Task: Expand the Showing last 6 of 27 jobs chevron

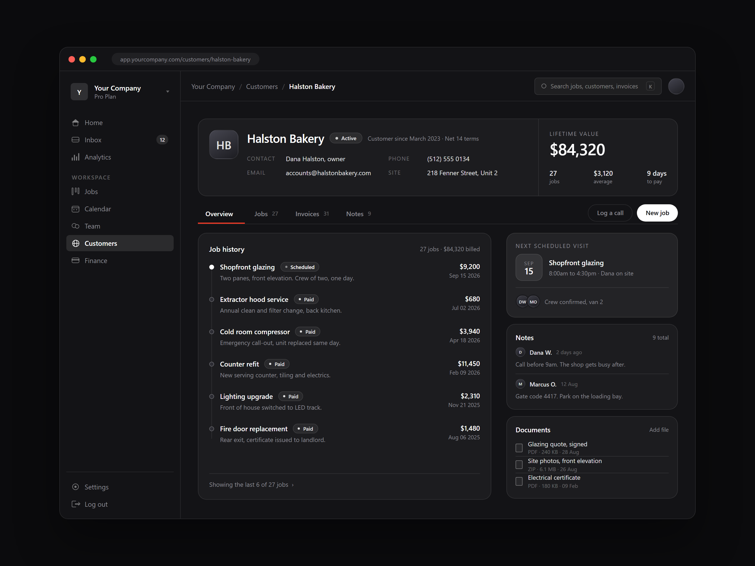Action: (293, 485)
